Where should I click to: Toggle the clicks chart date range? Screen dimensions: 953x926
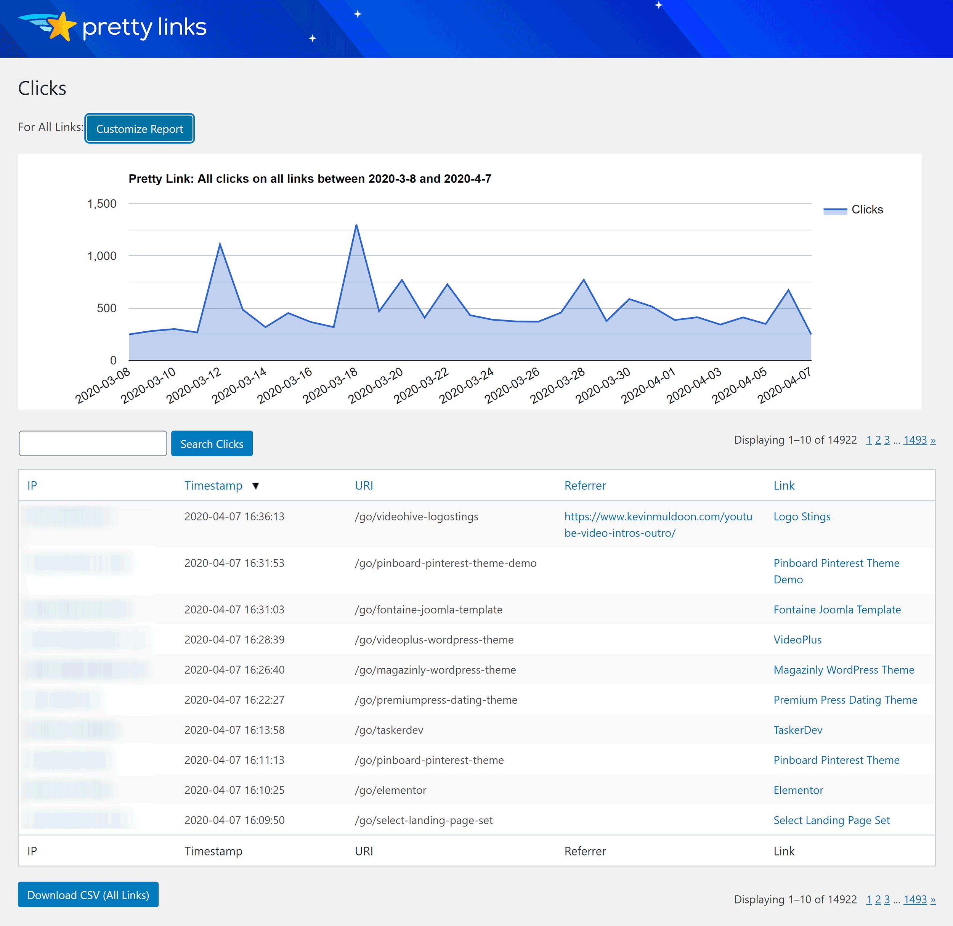139,128
